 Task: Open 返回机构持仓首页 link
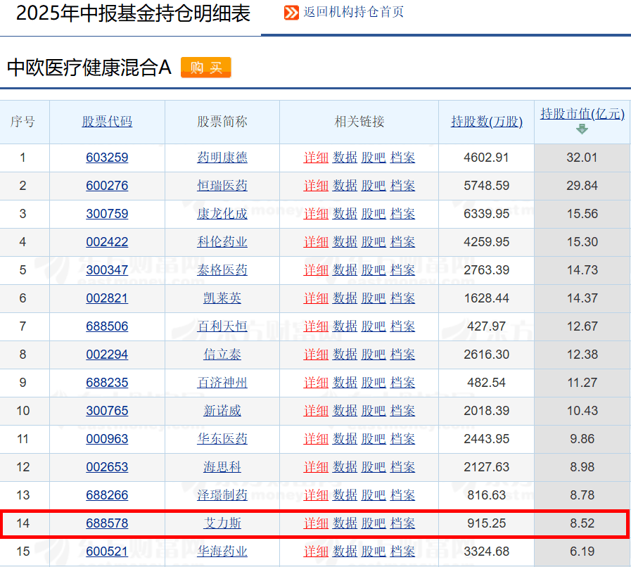point(353,12)
